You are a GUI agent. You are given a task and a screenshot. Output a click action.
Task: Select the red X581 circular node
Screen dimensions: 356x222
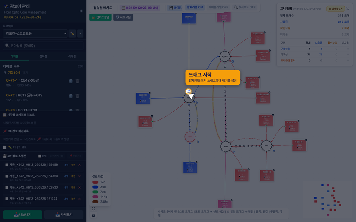190,137
